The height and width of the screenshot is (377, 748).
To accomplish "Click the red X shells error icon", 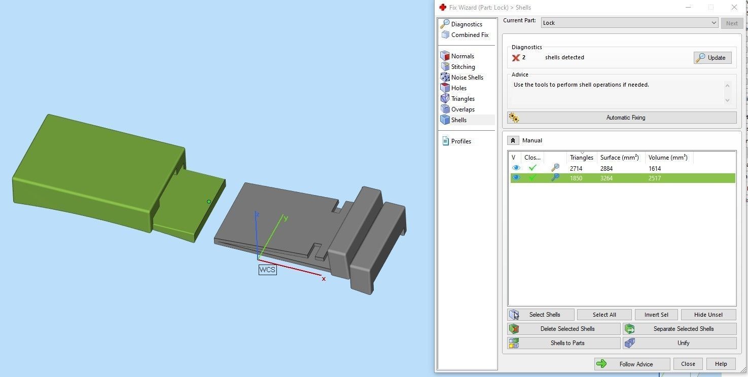I will click(x=516, y=58).
